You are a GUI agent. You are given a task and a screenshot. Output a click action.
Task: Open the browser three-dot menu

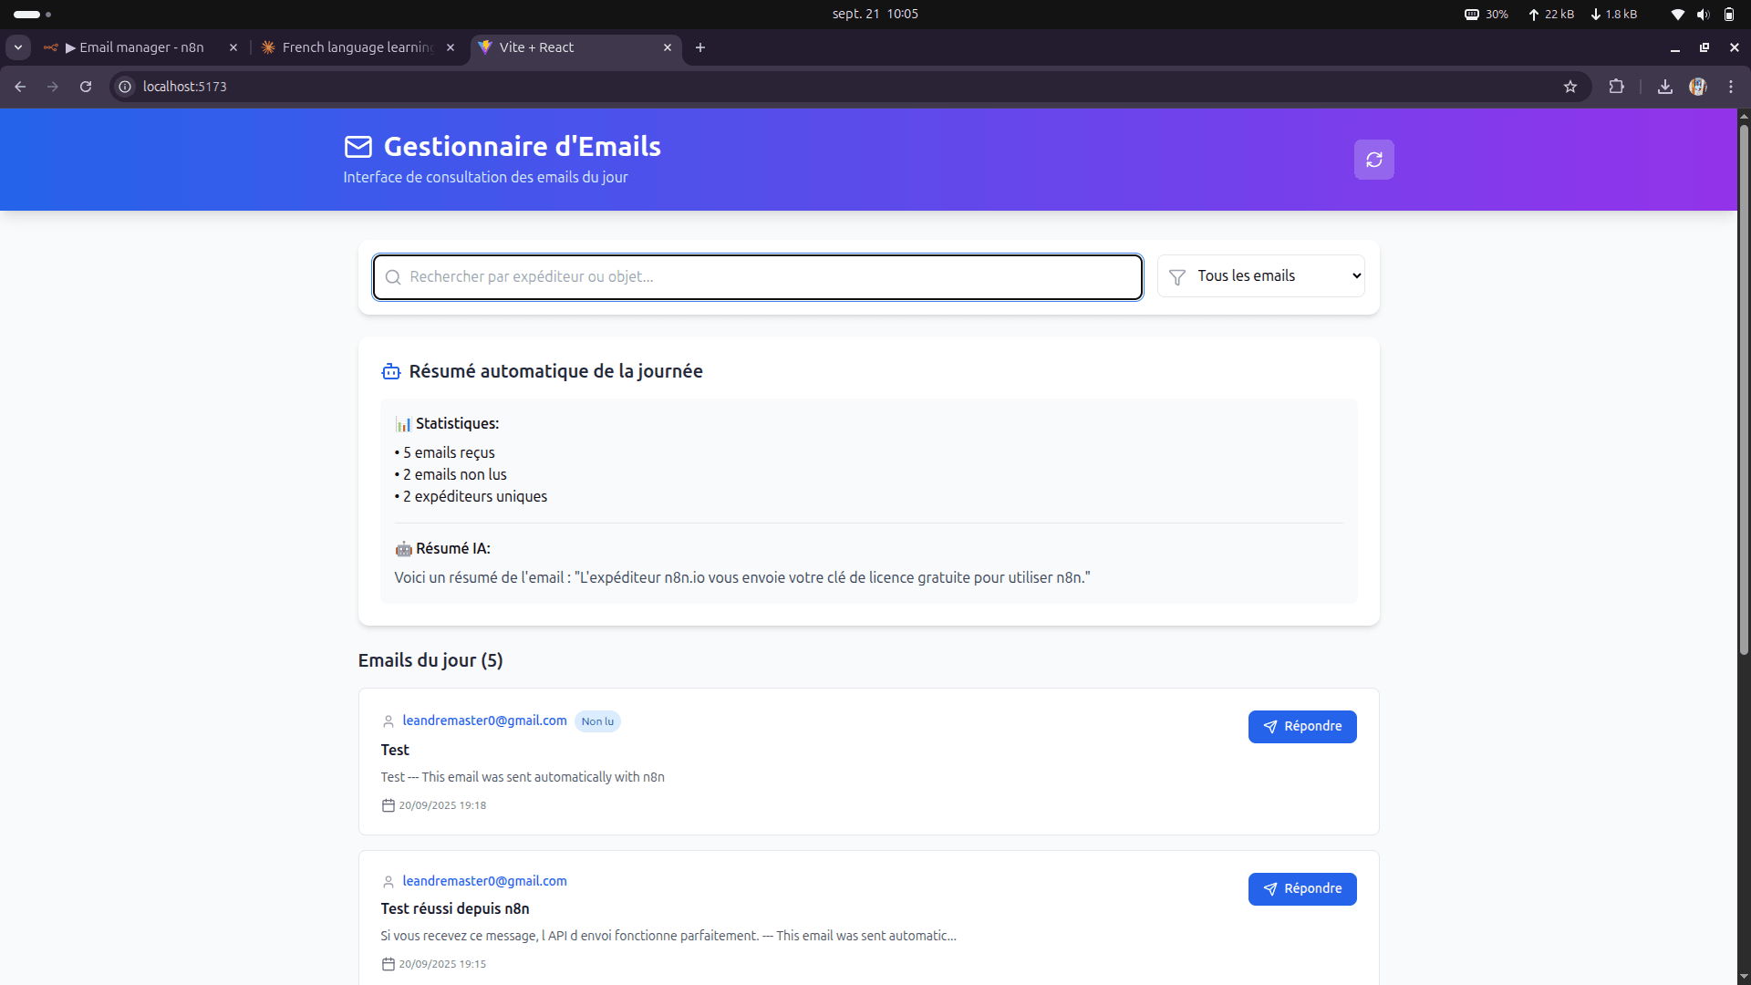point(1731,86)
